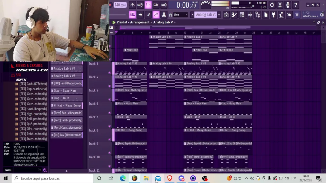Toggle typing keyboard to piano

coord(132,15)
